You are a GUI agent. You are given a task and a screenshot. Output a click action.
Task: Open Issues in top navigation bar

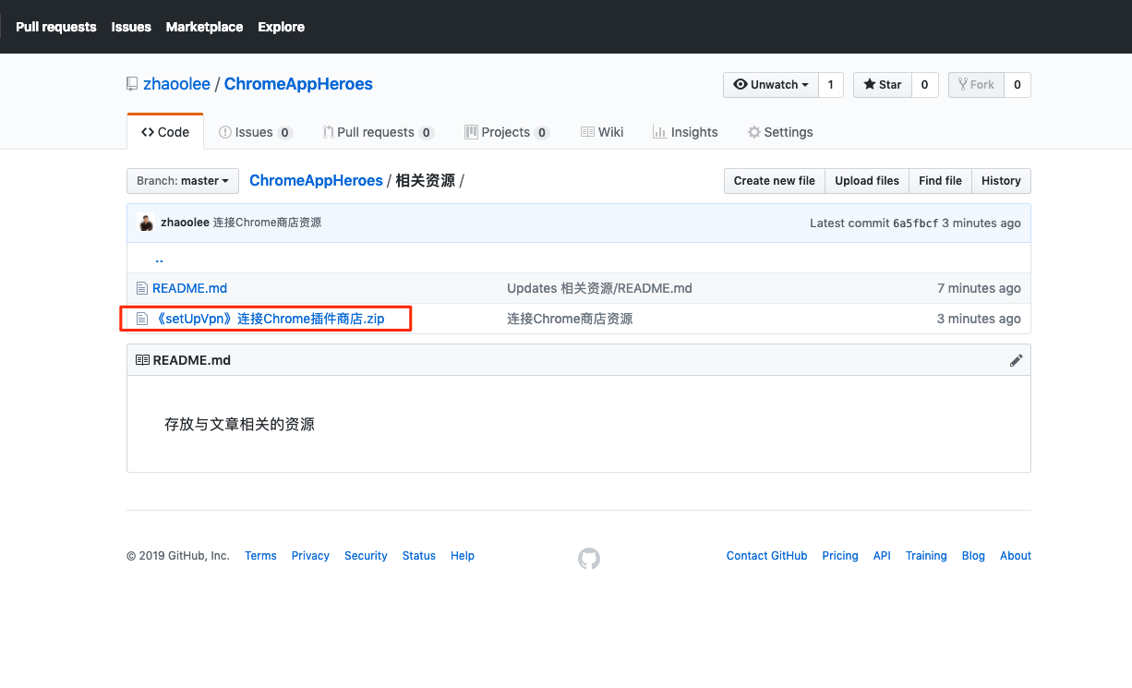(131, 27)
